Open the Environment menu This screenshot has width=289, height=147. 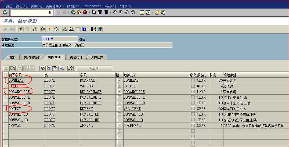click(92, 6)
